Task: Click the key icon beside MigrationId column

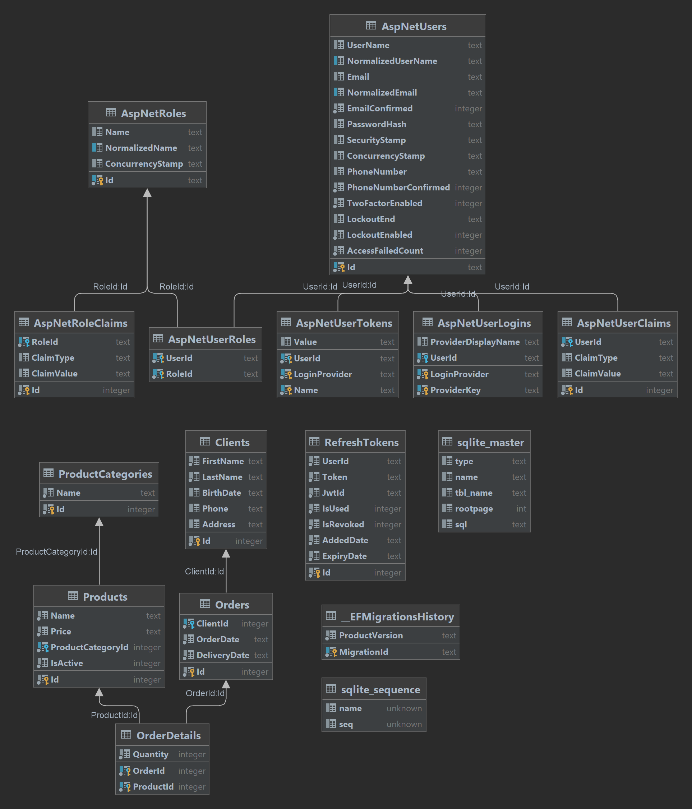Action: (331, 652)
